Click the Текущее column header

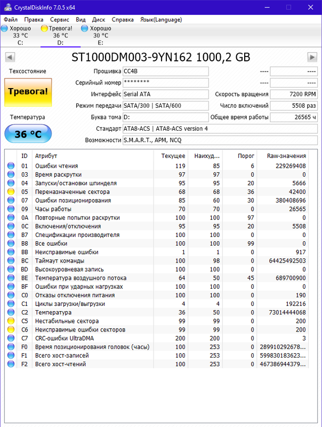(171, 156)
